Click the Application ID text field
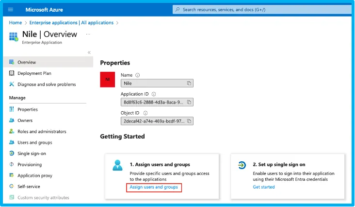 click(x=157, y=102)
